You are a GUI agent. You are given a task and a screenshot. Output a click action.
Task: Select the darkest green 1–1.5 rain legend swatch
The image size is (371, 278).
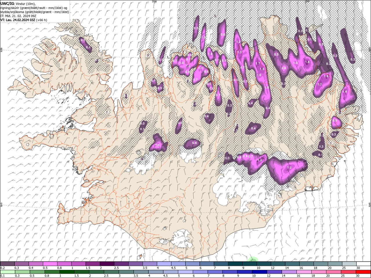tap(67, 272)
